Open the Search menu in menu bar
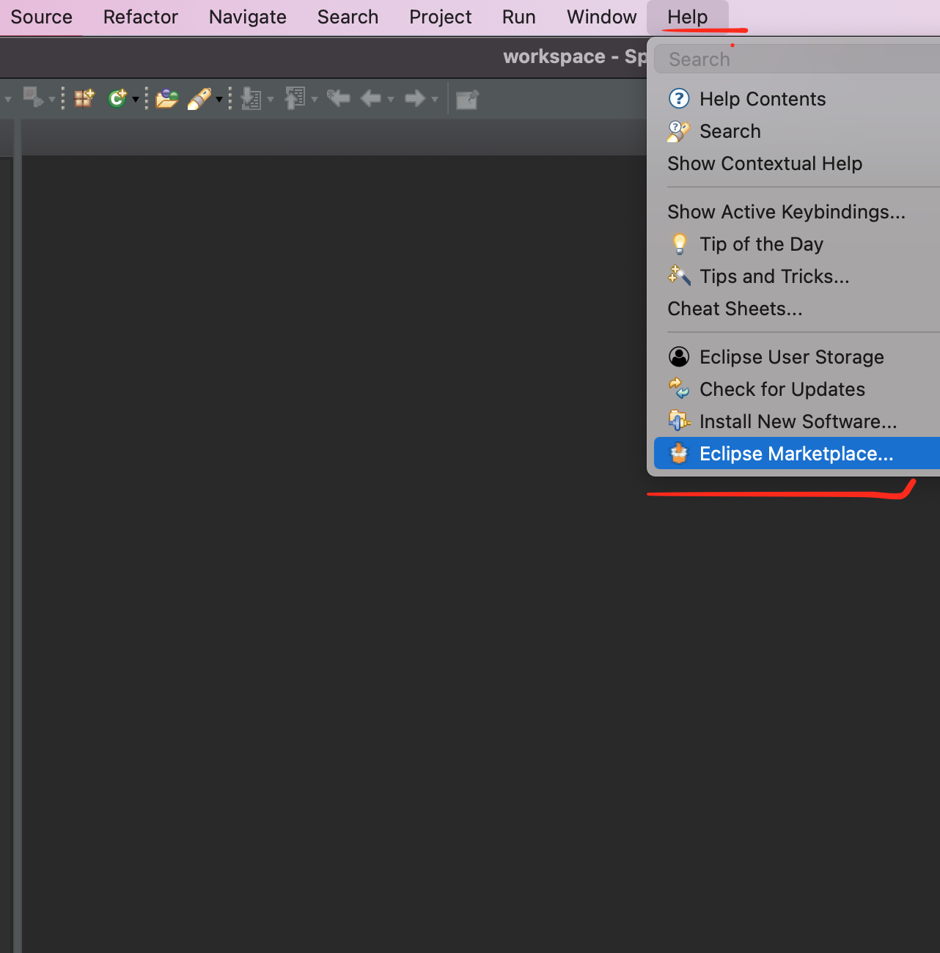Viewport: 940px width, 953px height. [348, 17]
